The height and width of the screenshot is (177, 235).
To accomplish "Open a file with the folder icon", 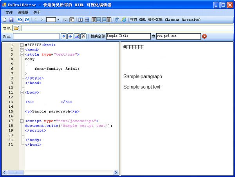I will point(16,28).
